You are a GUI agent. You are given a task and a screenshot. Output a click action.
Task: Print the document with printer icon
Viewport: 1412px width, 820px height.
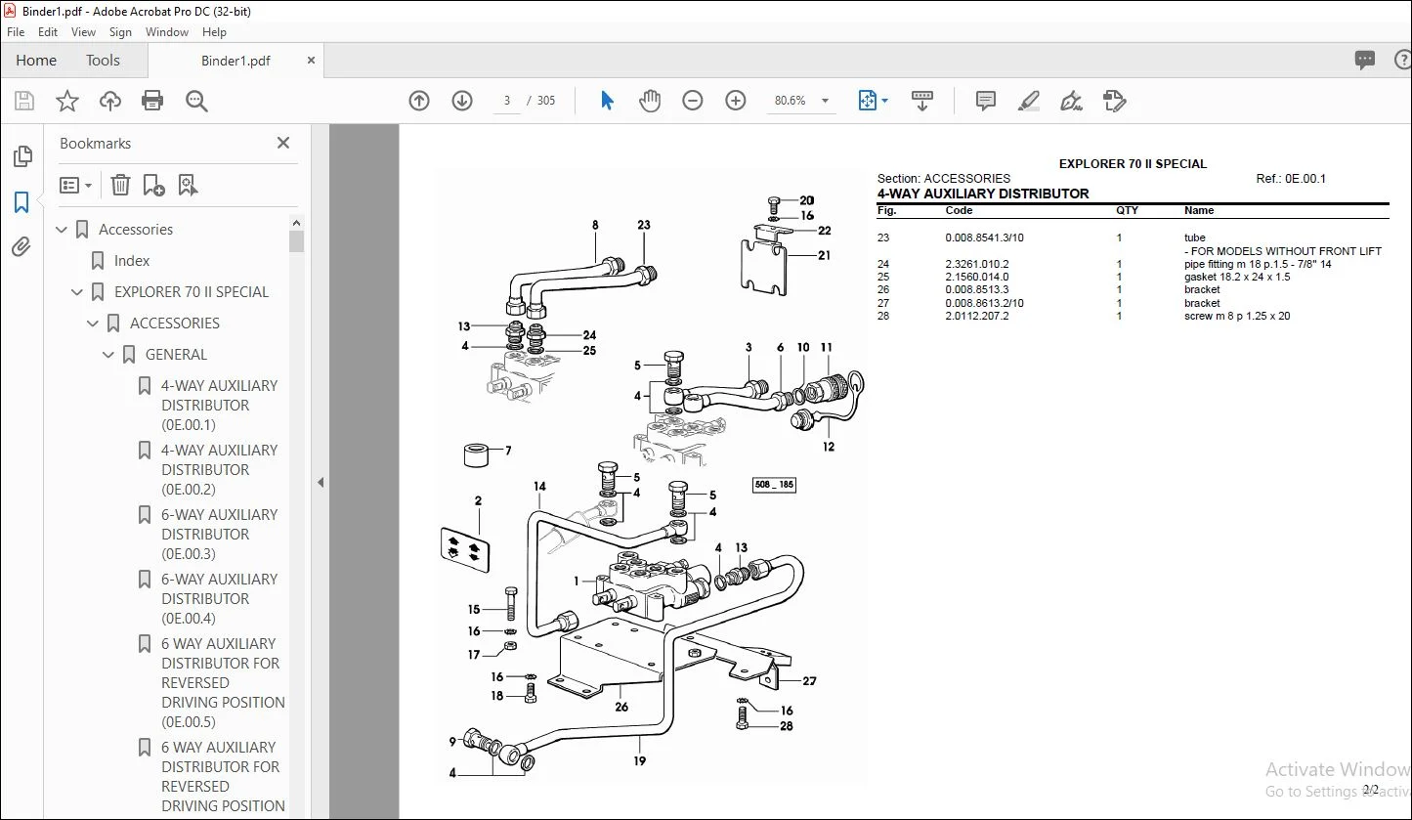[x=152, y=101]
